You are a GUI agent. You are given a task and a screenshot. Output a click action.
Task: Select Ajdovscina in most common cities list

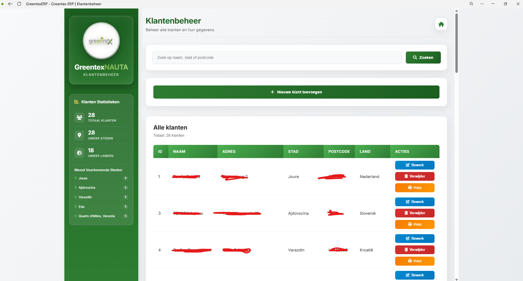click(101, 188)
